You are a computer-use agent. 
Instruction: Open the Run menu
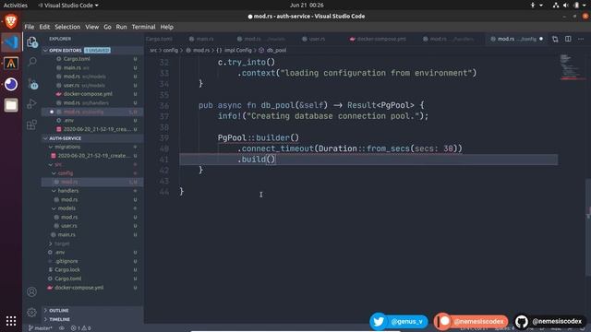point(121,27)
